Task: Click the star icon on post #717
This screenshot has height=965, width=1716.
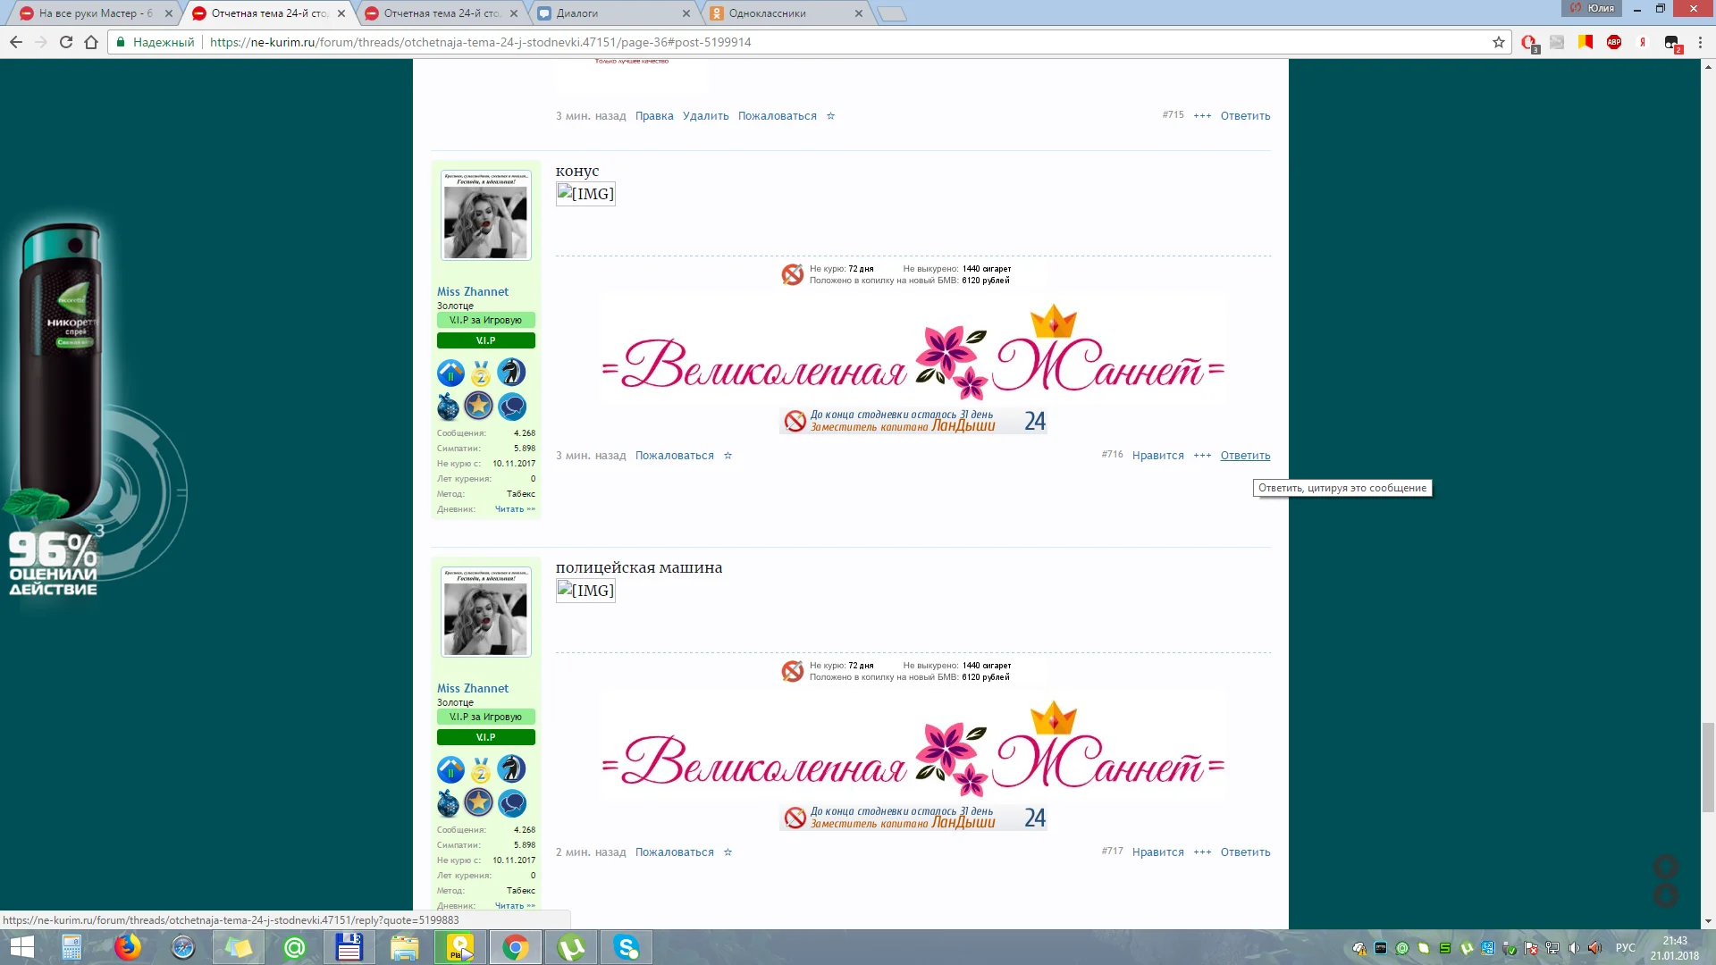Action: click(728, 852)
